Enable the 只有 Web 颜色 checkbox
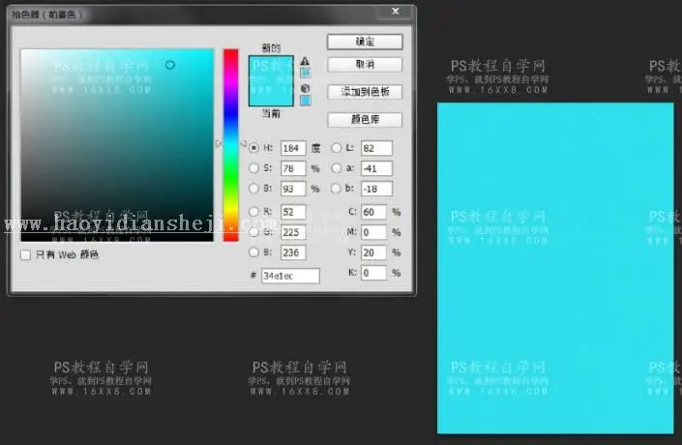Screen dimensions: 682x445 point(26,254)
